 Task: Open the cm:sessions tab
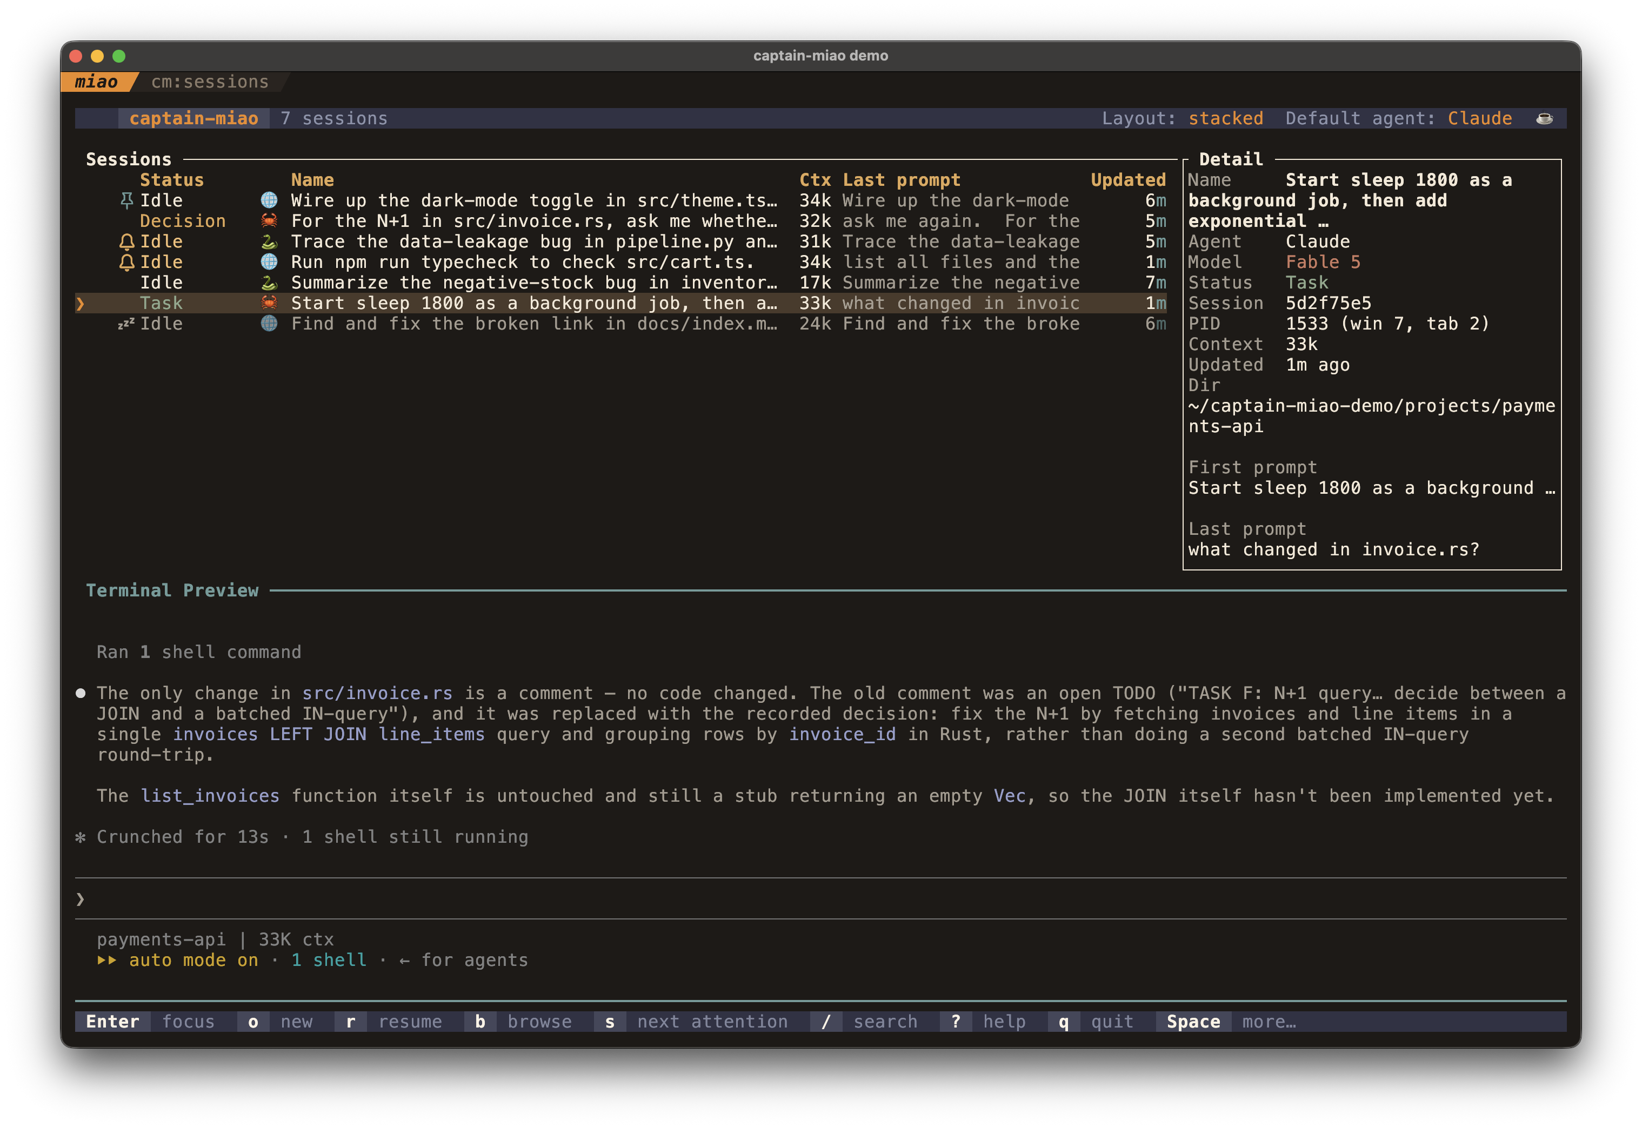click(210, 82)
